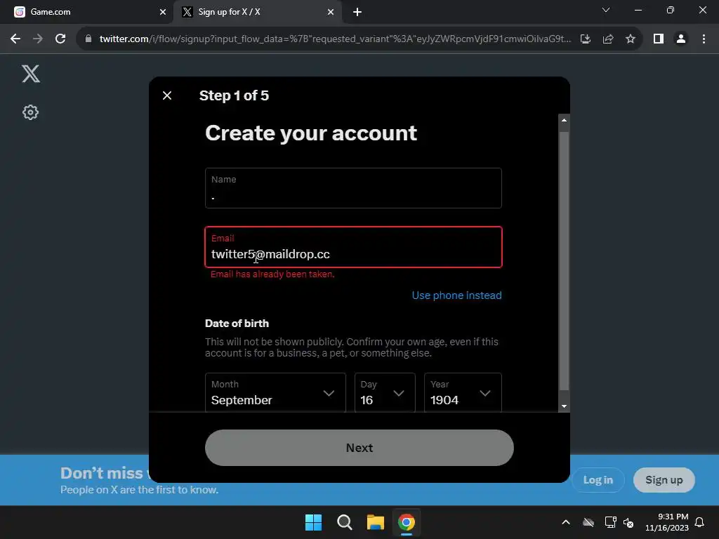Click the dialog scrollbar up arrow
The image size is (719, 539).
coord(564,120)
